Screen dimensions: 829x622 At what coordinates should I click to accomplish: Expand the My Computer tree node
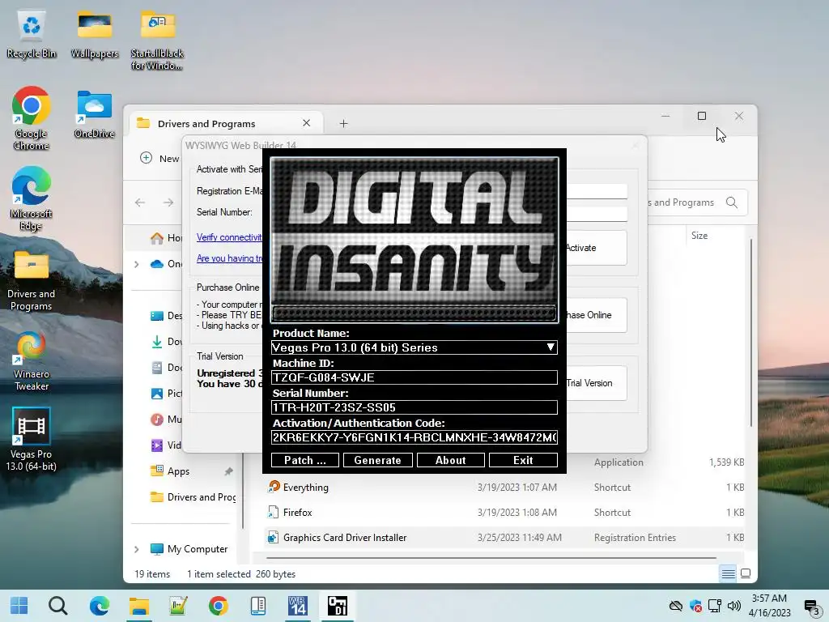tap(136, 549)
